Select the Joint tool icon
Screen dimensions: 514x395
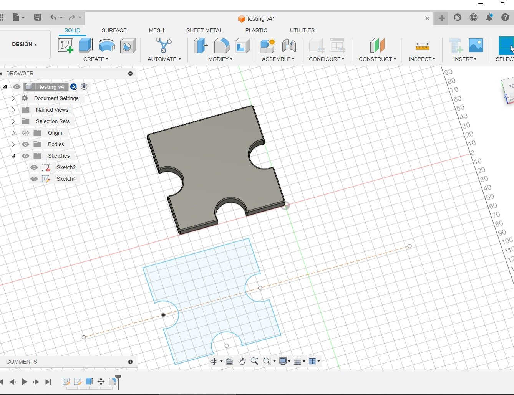289,46
